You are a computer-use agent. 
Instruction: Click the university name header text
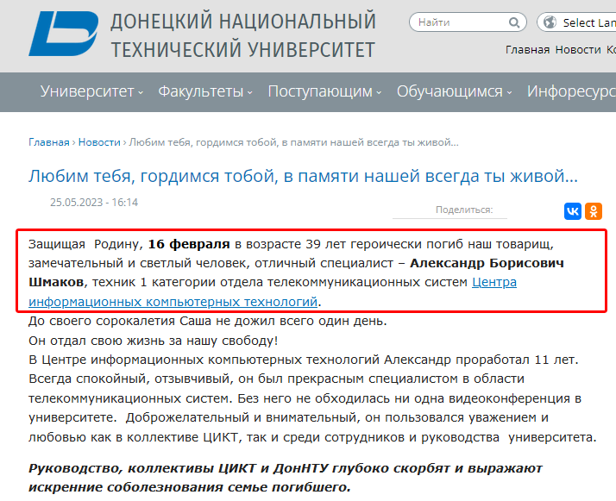point(243,34)
